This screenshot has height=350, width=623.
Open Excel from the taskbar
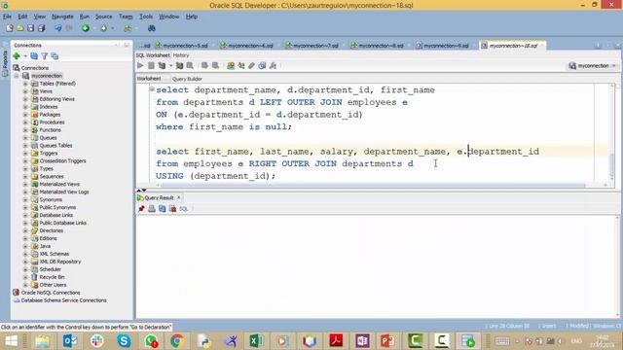[x=256, y=341]
